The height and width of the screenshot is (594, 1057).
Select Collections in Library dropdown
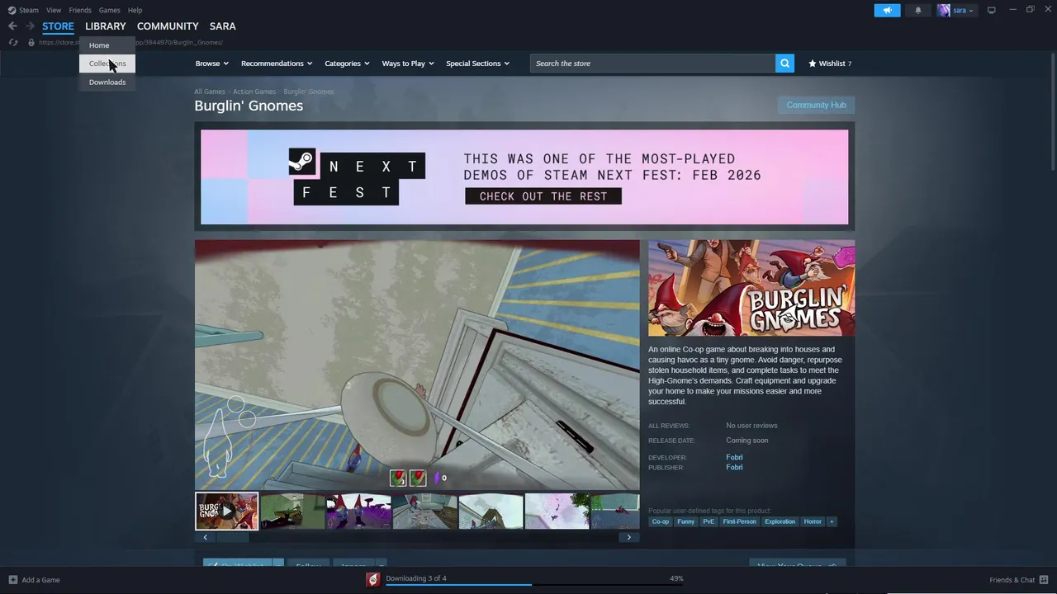tap(107, 64)
